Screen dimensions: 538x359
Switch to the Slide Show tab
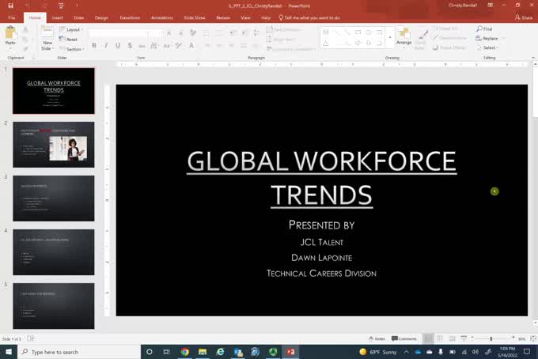[x=195, y=17]
